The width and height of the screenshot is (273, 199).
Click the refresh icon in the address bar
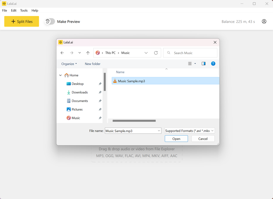click(156, 53)
